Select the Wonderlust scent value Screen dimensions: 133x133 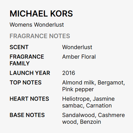[77, 47]
